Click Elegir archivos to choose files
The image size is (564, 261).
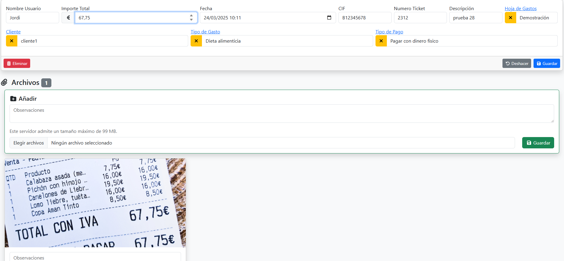(x=29, y=143)
